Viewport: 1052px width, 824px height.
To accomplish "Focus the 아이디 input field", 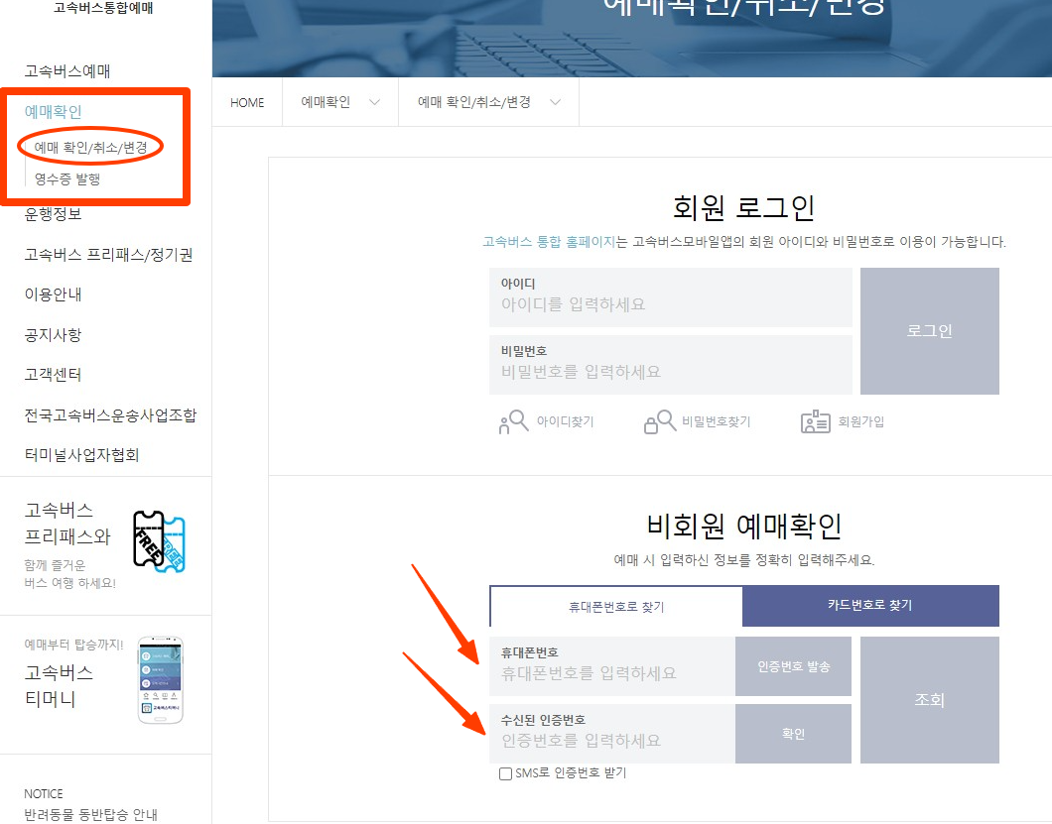I will click(671, 297).
